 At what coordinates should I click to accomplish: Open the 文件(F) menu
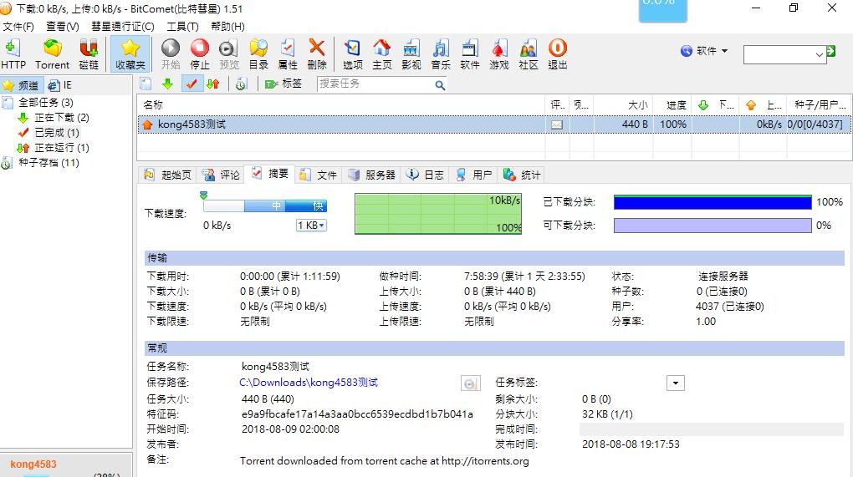18,26
